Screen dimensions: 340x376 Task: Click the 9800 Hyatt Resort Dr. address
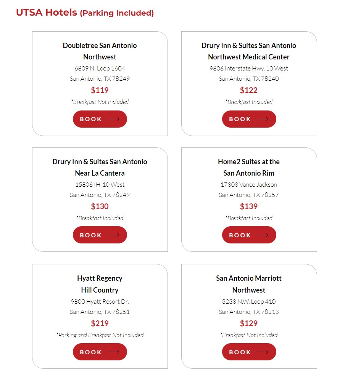click(x=100, y=301)
